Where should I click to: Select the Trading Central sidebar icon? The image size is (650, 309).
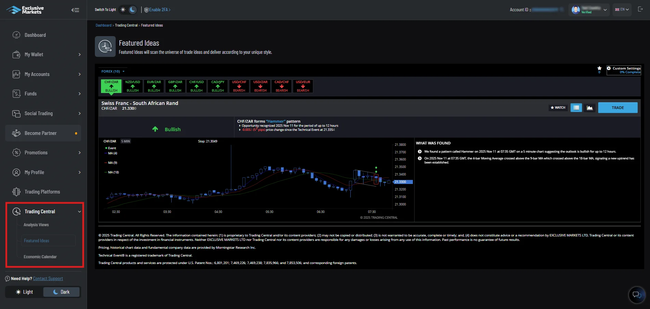click(16, 211)
